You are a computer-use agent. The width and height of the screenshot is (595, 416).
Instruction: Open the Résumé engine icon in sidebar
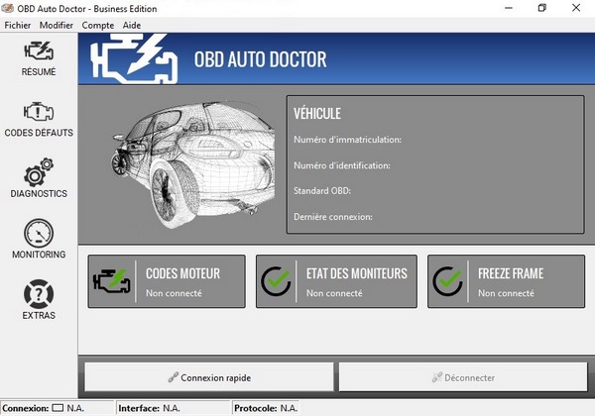(x=39, y=52)
